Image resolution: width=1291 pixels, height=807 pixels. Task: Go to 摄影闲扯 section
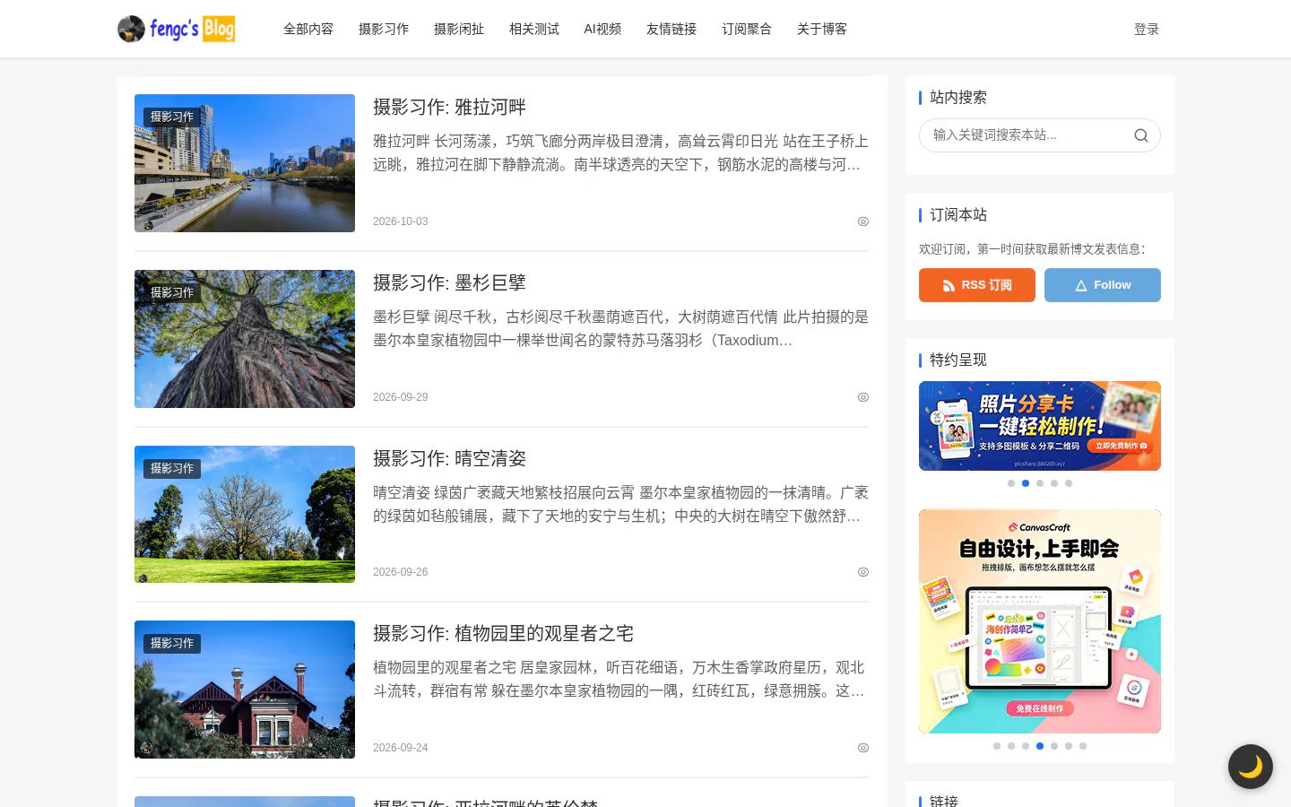click(x=459, y=30)
